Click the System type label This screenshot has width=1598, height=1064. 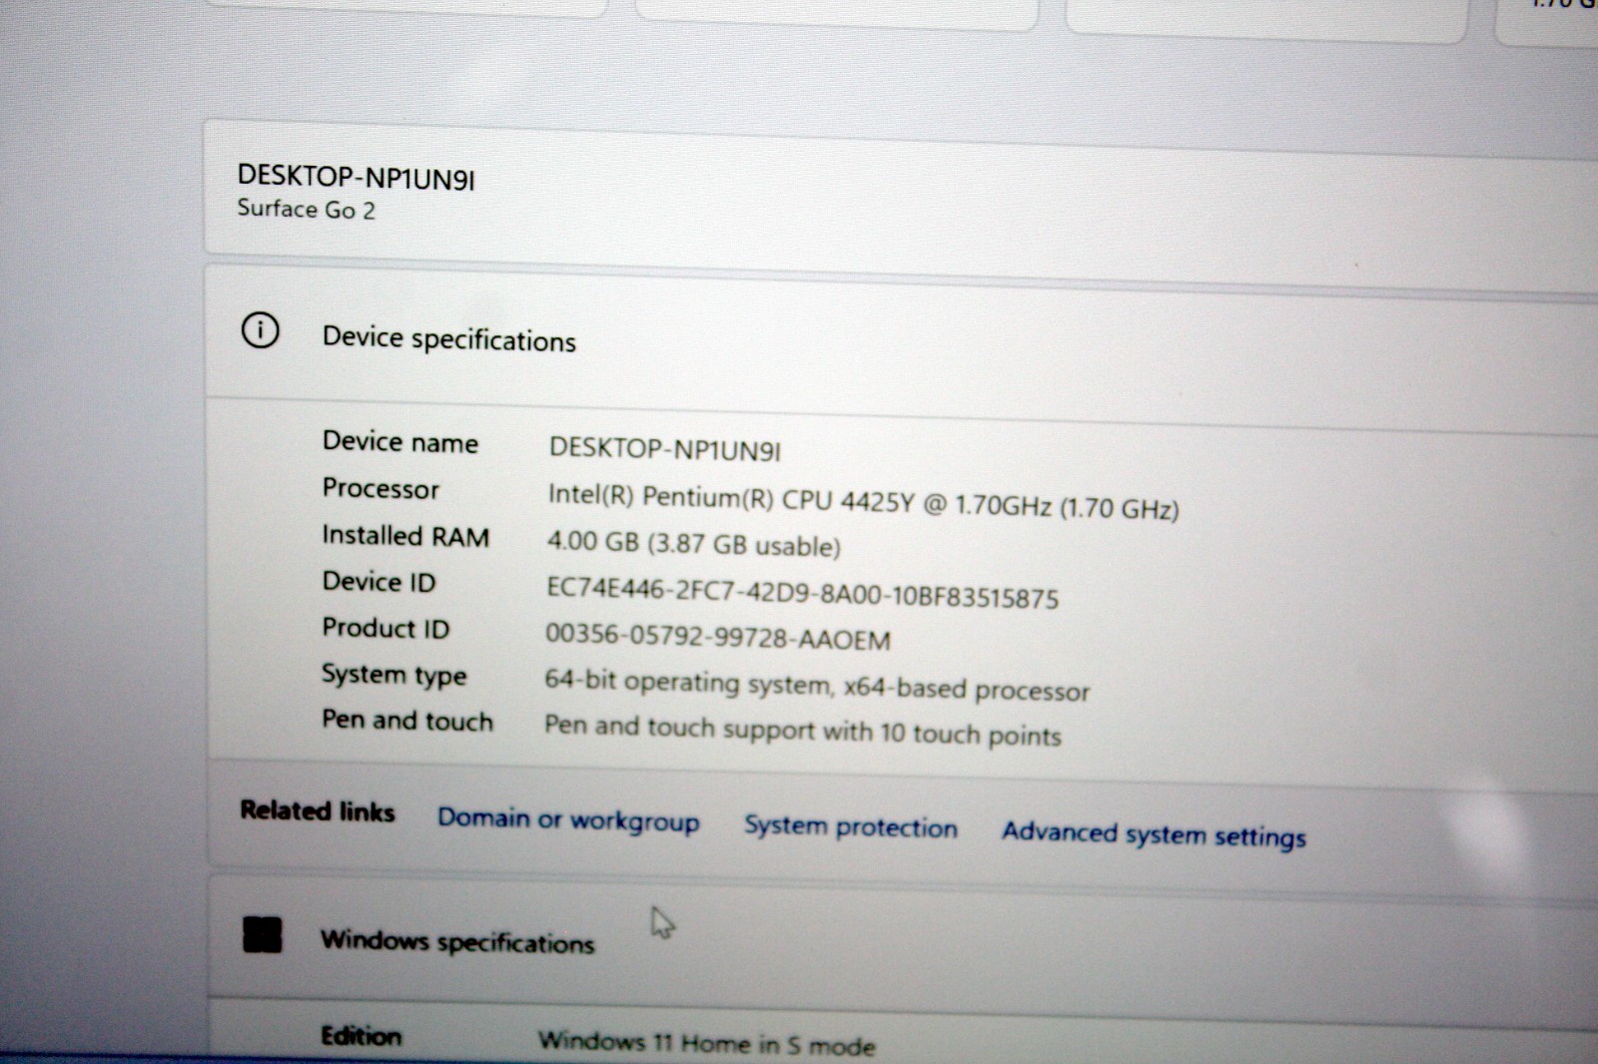394,675
